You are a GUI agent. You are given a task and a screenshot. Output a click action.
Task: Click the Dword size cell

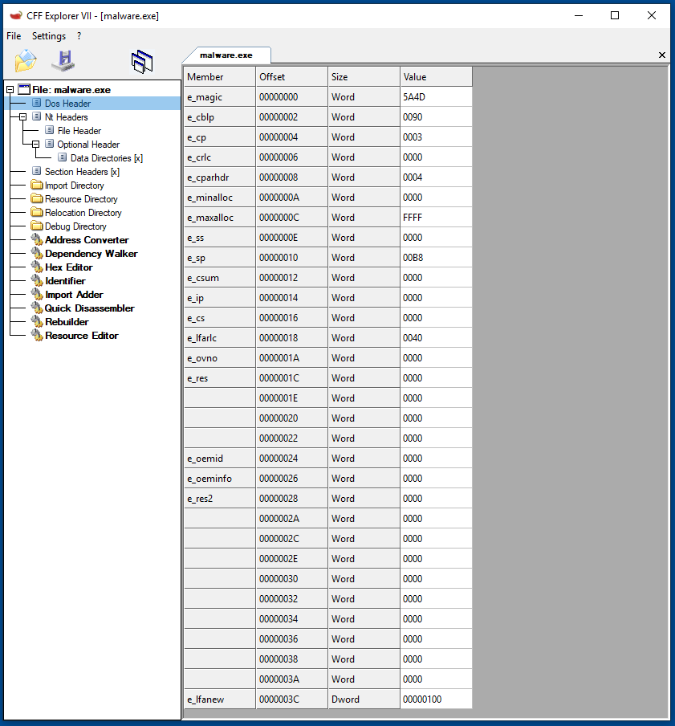[x=364, y=699]
